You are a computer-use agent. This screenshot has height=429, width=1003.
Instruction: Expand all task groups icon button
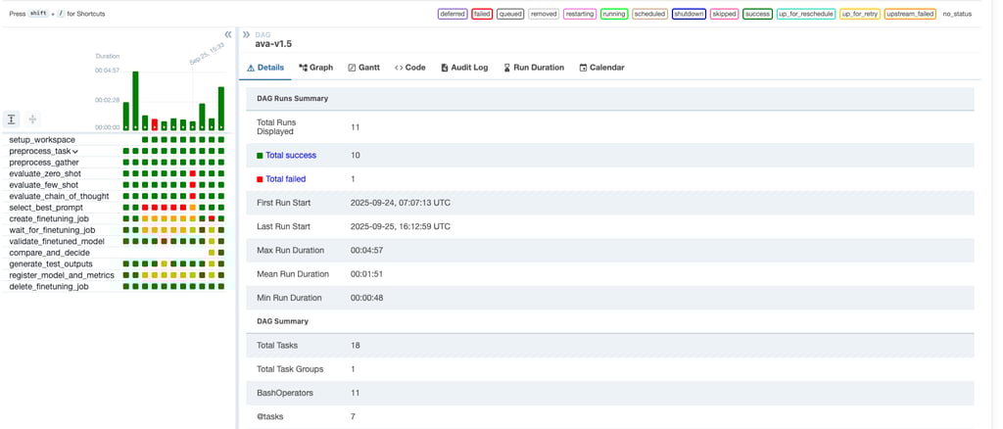[x=12, y=119]
